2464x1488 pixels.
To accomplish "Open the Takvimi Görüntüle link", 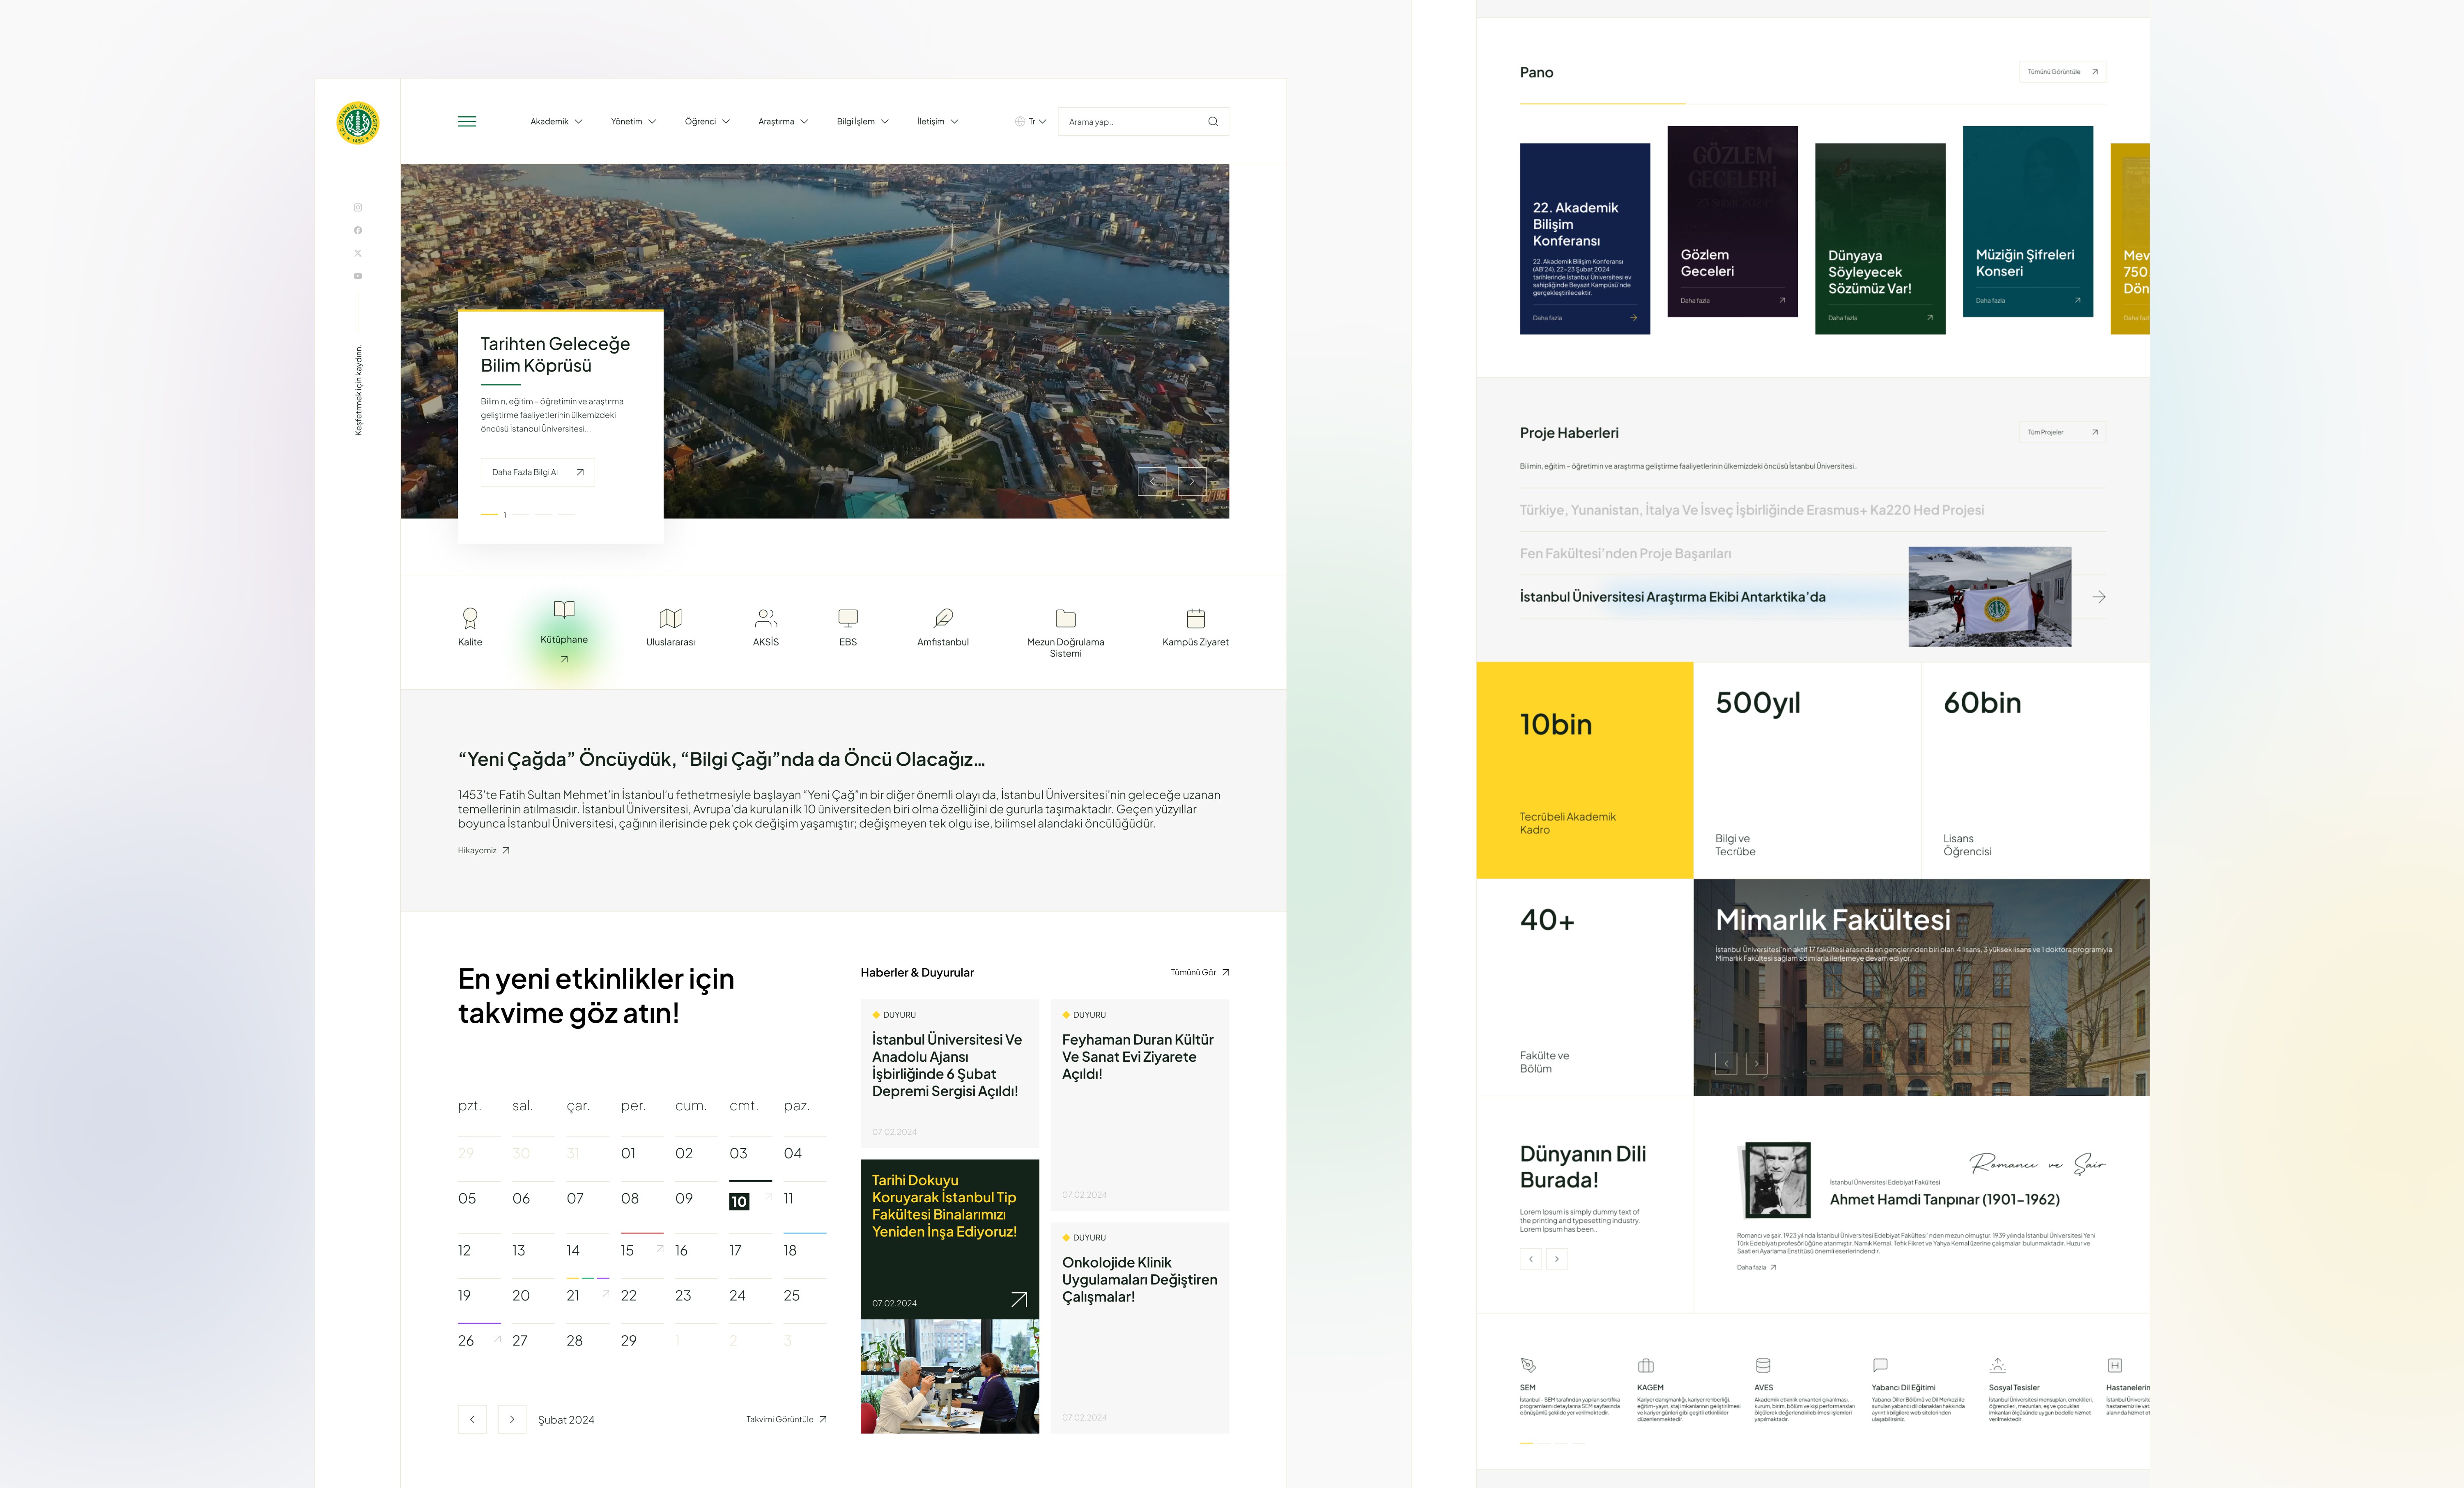I will (x=786, y=1420).
